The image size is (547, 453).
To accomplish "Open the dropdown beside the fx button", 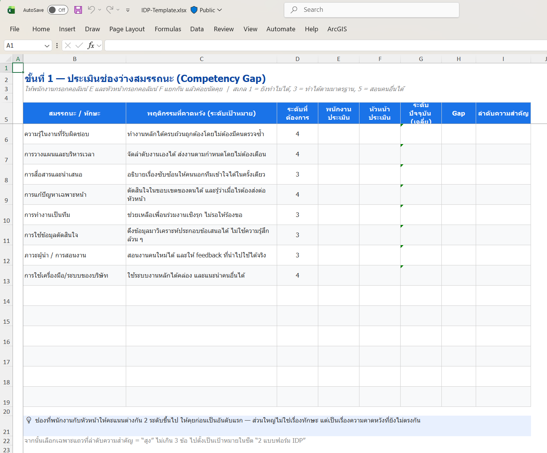I will tap(99, 46).
